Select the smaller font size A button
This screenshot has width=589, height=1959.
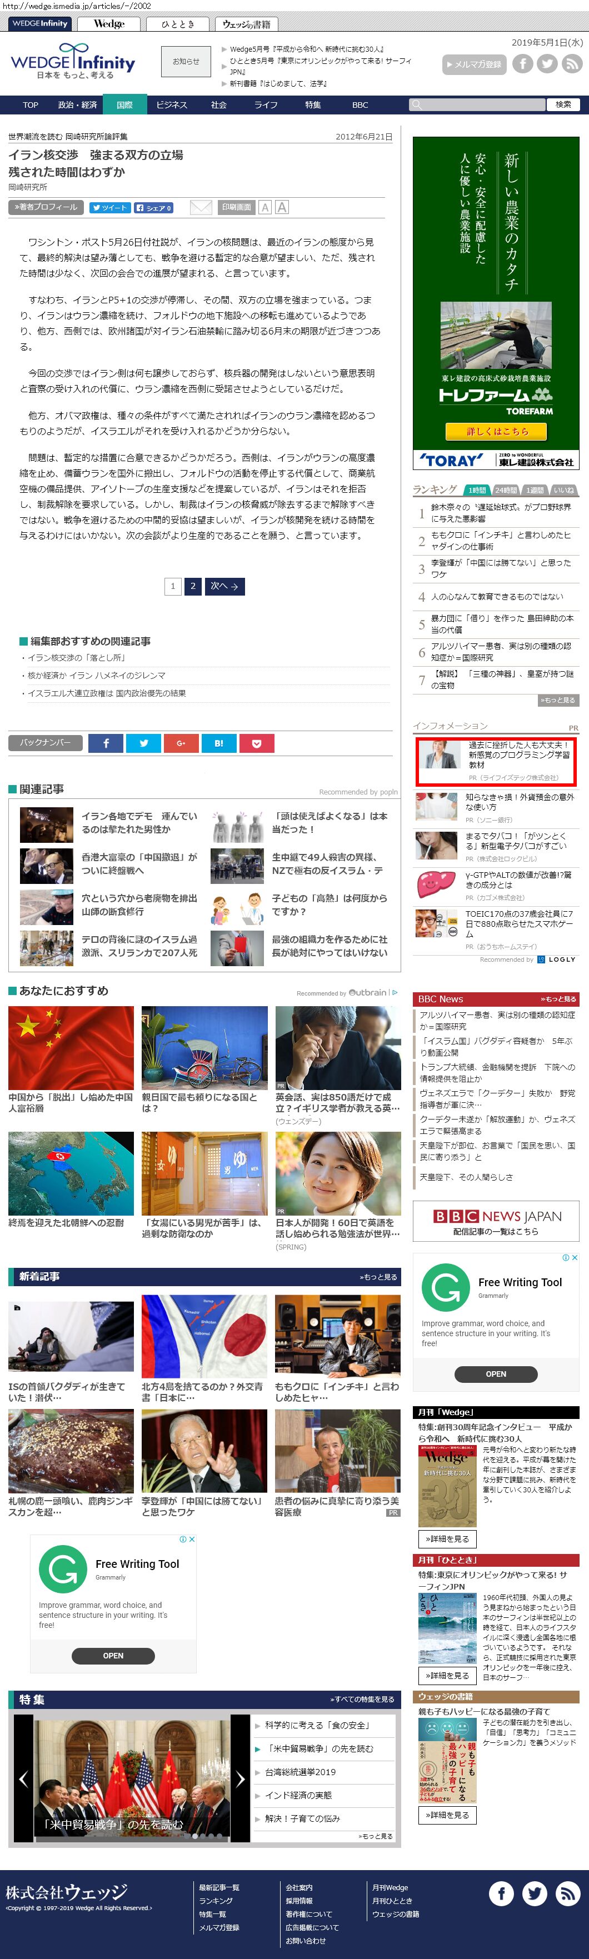(265, 208)
